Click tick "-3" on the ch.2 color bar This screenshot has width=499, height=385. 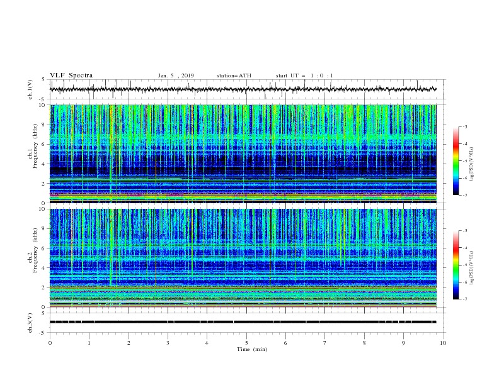pos(464,231)
